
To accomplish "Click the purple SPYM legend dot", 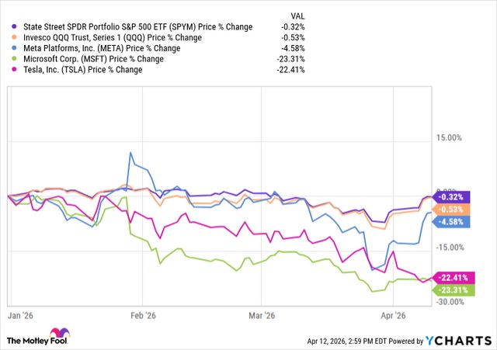I will tap(8, 27).
